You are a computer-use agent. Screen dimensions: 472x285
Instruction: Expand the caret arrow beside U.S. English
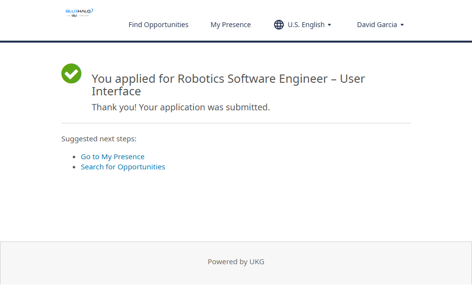pos(329,25)
